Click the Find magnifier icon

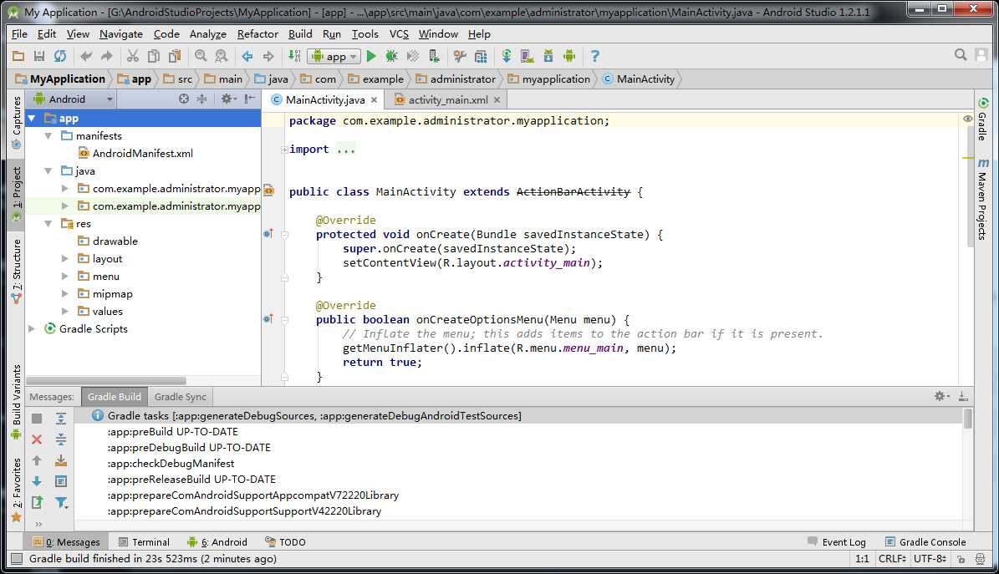coord(201,56)
